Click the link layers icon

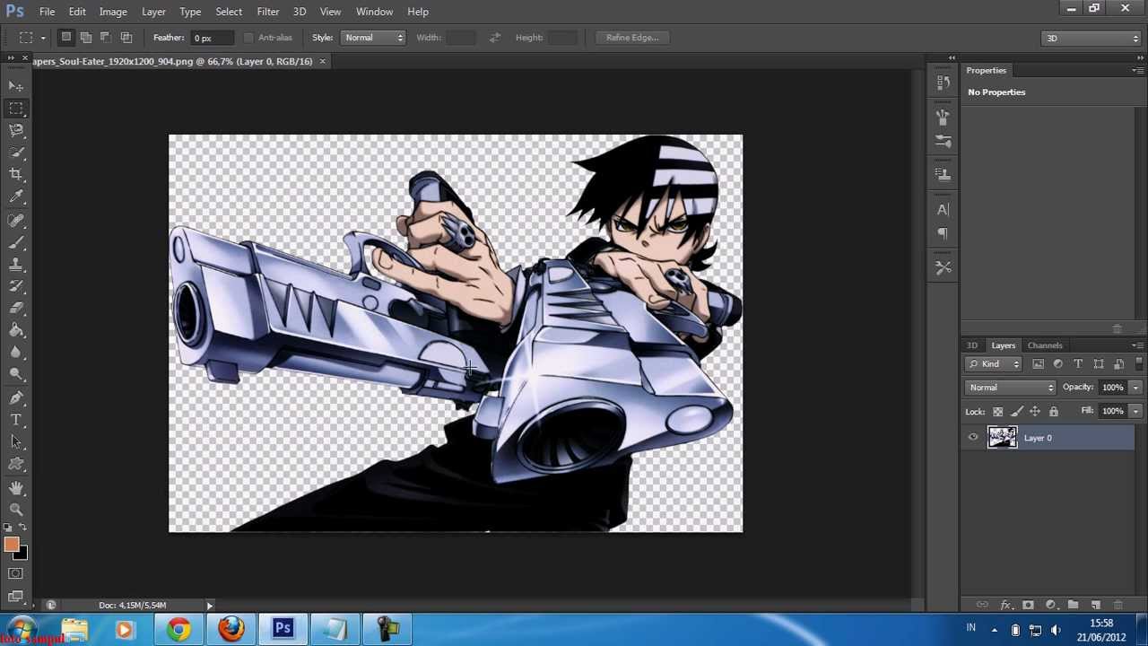coord(982,606)
